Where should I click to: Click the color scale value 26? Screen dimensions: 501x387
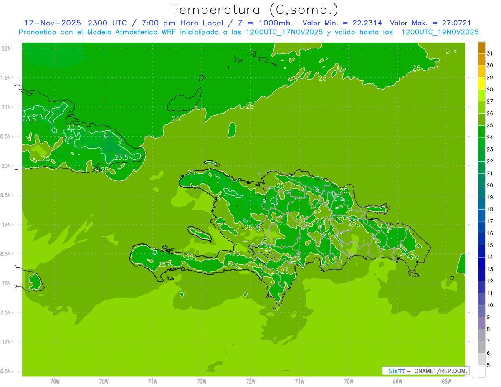tap(490, 114)
